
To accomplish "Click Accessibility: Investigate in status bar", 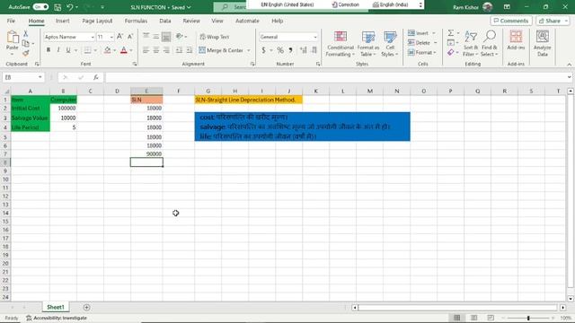I will click(57, 318).
